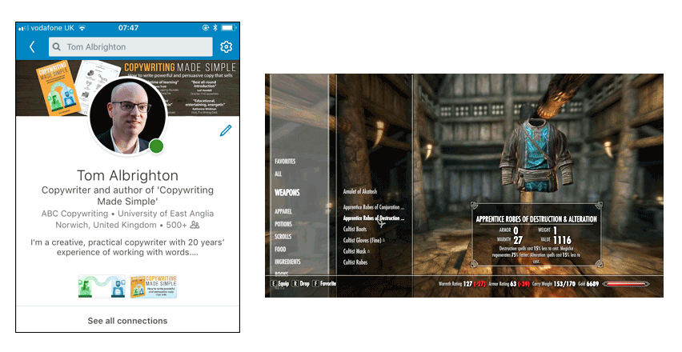Click the E Equip key prompt
This screenshot has width=682, height=352.
[279, 283]
